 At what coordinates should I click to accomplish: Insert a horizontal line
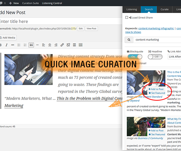37,45
